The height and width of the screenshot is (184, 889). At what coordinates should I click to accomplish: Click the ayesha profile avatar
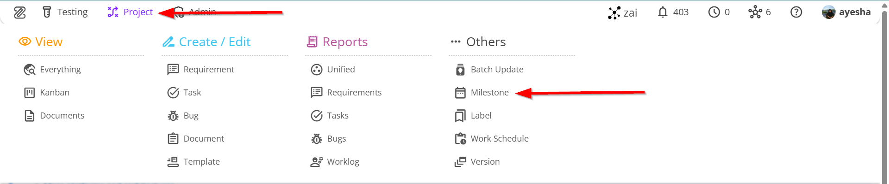click(x=828, y=12)
